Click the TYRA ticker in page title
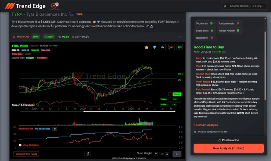Screen dimensions: 271x161 pos(17,14)
